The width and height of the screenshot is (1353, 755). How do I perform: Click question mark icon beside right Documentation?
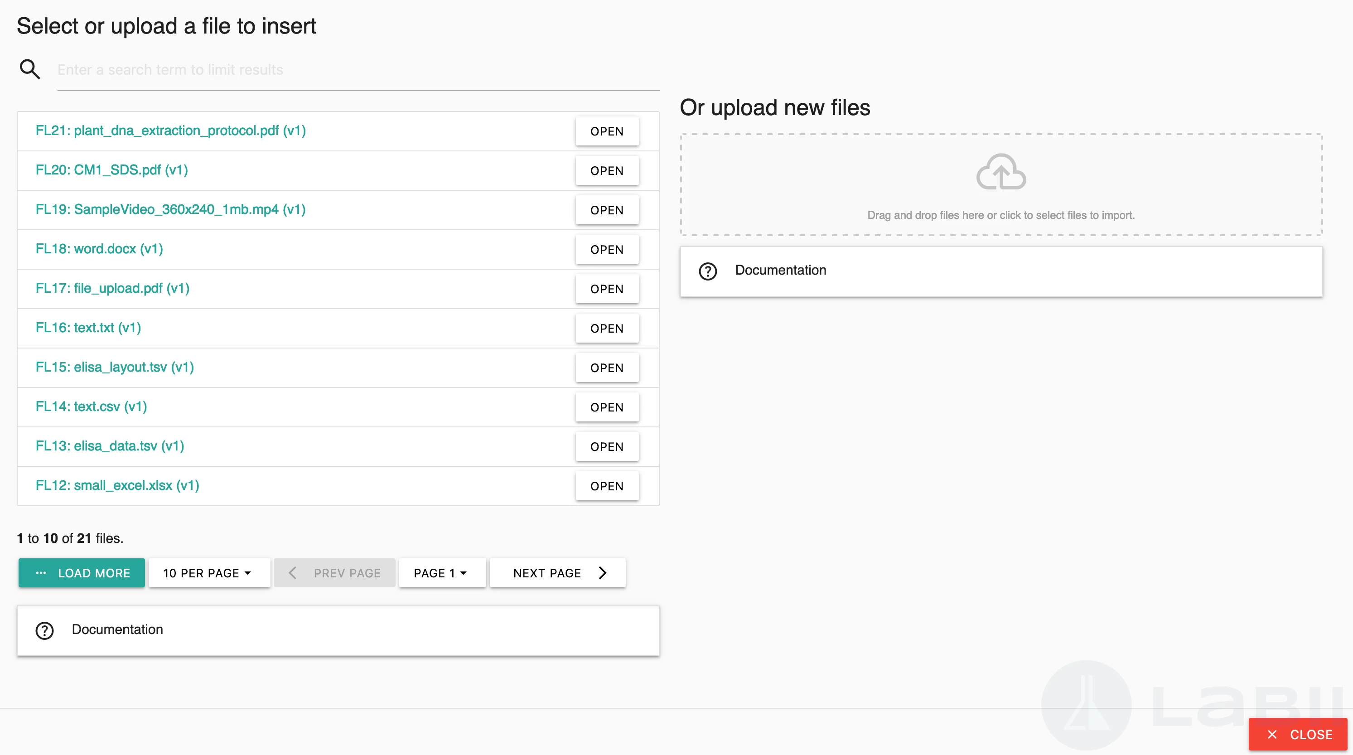[x=707, y=271]
